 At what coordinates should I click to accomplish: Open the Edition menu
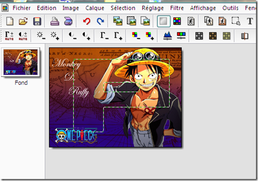click(46, 8)
